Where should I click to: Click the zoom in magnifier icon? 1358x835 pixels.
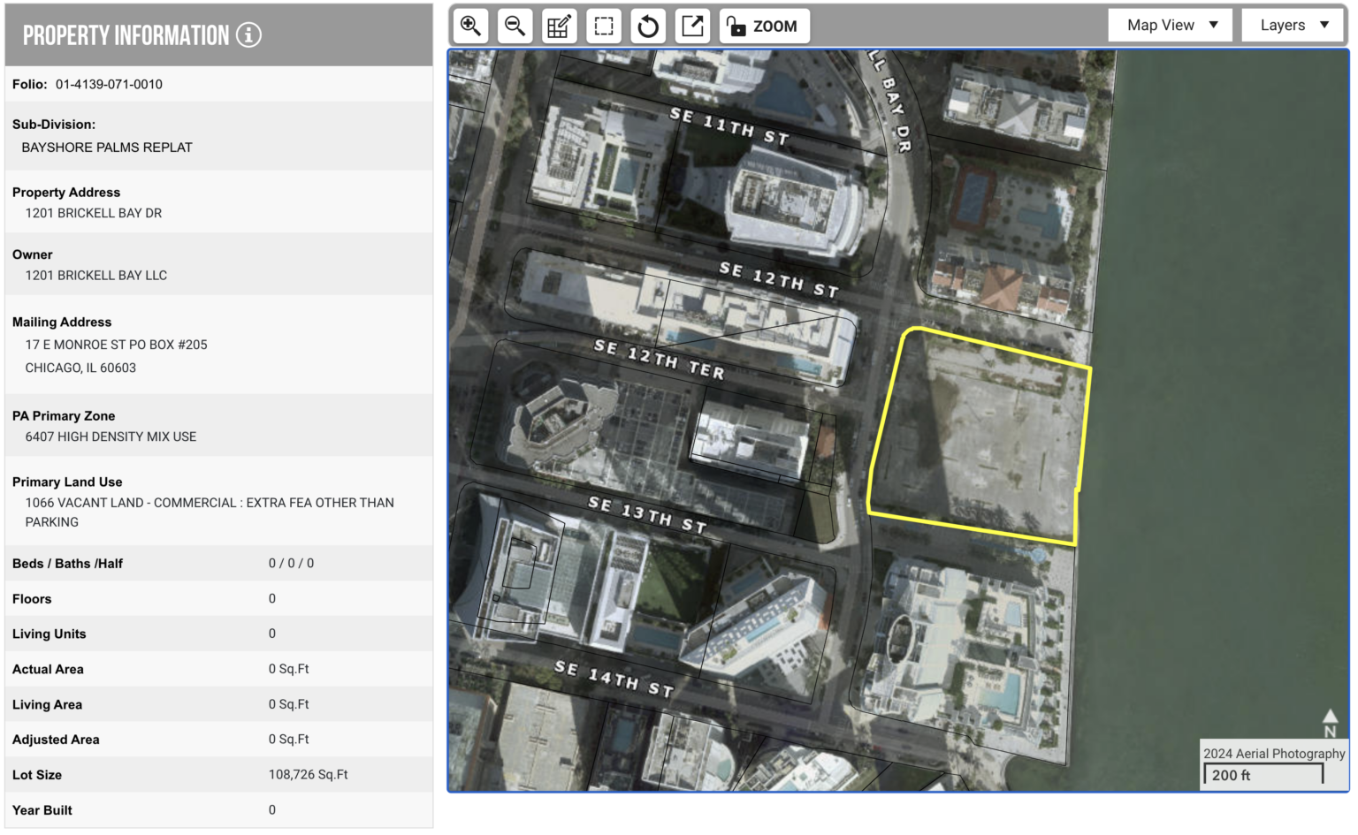coord(470,27)
